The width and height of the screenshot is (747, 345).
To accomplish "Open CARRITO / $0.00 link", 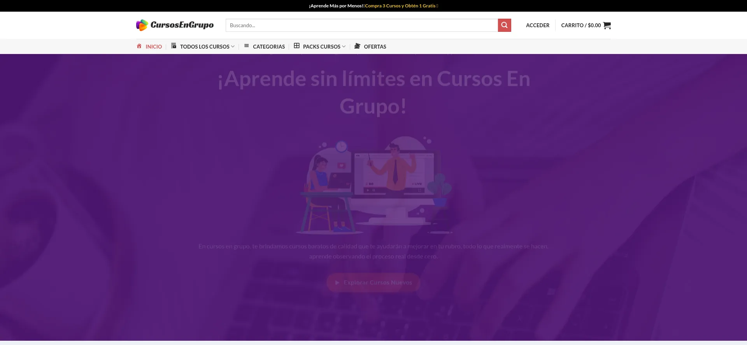I will [581, 25].
